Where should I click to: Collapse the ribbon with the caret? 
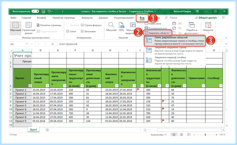(226, 38)
